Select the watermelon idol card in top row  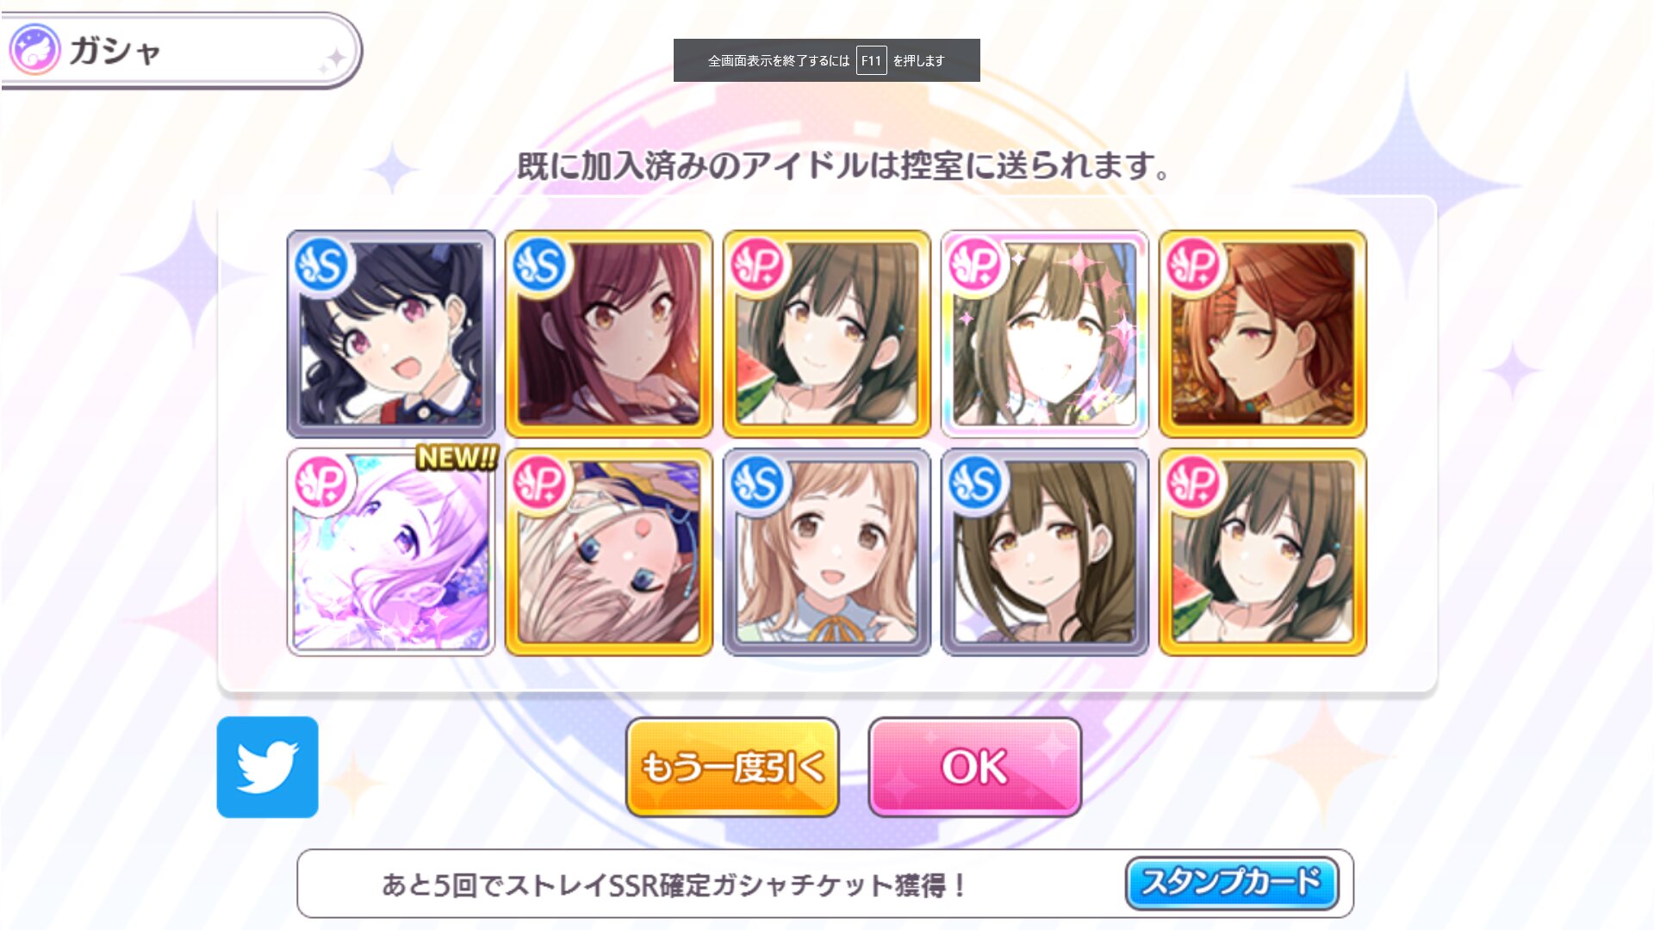(x=827, y=333)
